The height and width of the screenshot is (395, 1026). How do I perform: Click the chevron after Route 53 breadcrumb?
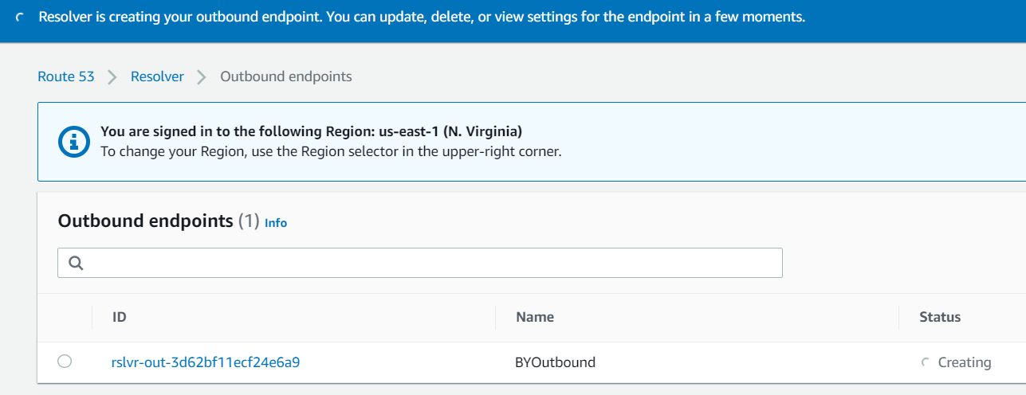click(x=112, y=77)
